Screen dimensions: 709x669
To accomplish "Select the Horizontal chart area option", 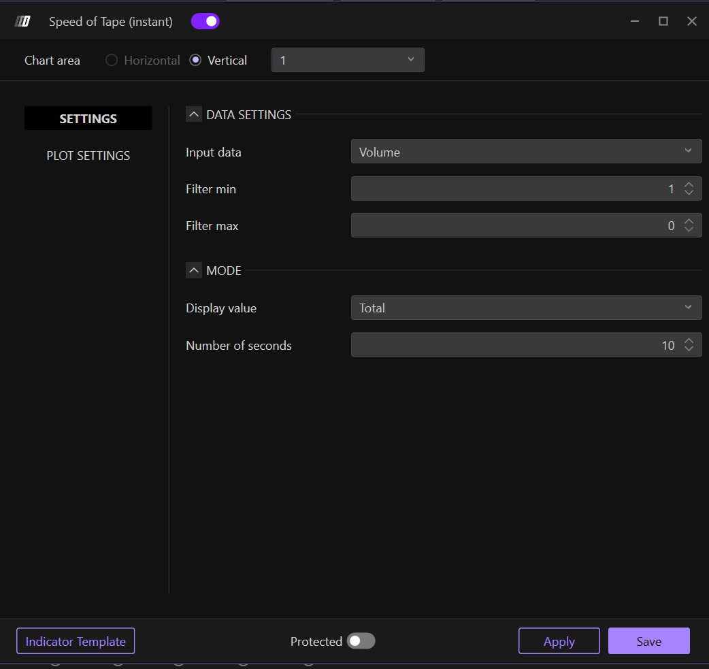I will click(x=112, y=61).
